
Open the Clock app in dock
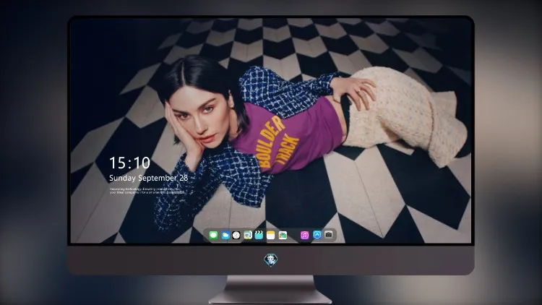pos(236,236)
